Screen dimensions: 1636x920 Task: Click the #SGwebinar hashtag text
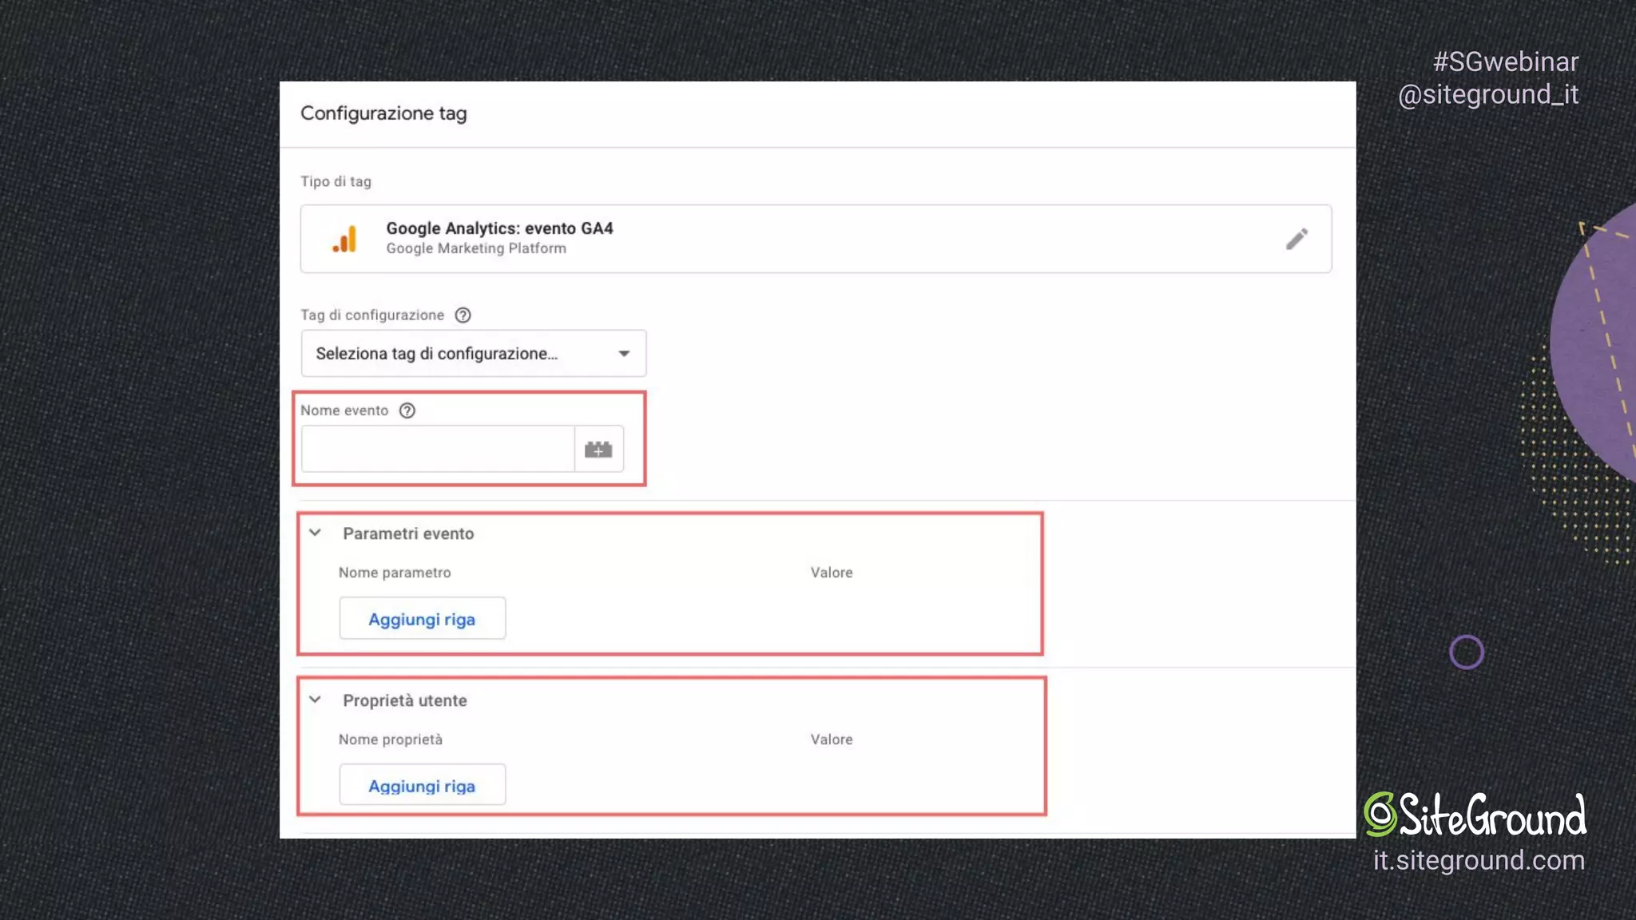(x=1506, y=61)
